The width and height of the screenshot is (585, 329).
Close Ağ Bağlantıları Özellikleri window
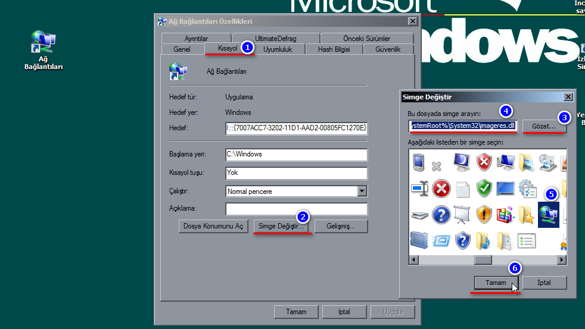pos(412,21)
